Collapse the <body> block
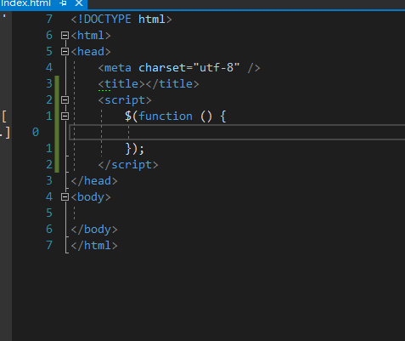 click(x=65, y=197)
